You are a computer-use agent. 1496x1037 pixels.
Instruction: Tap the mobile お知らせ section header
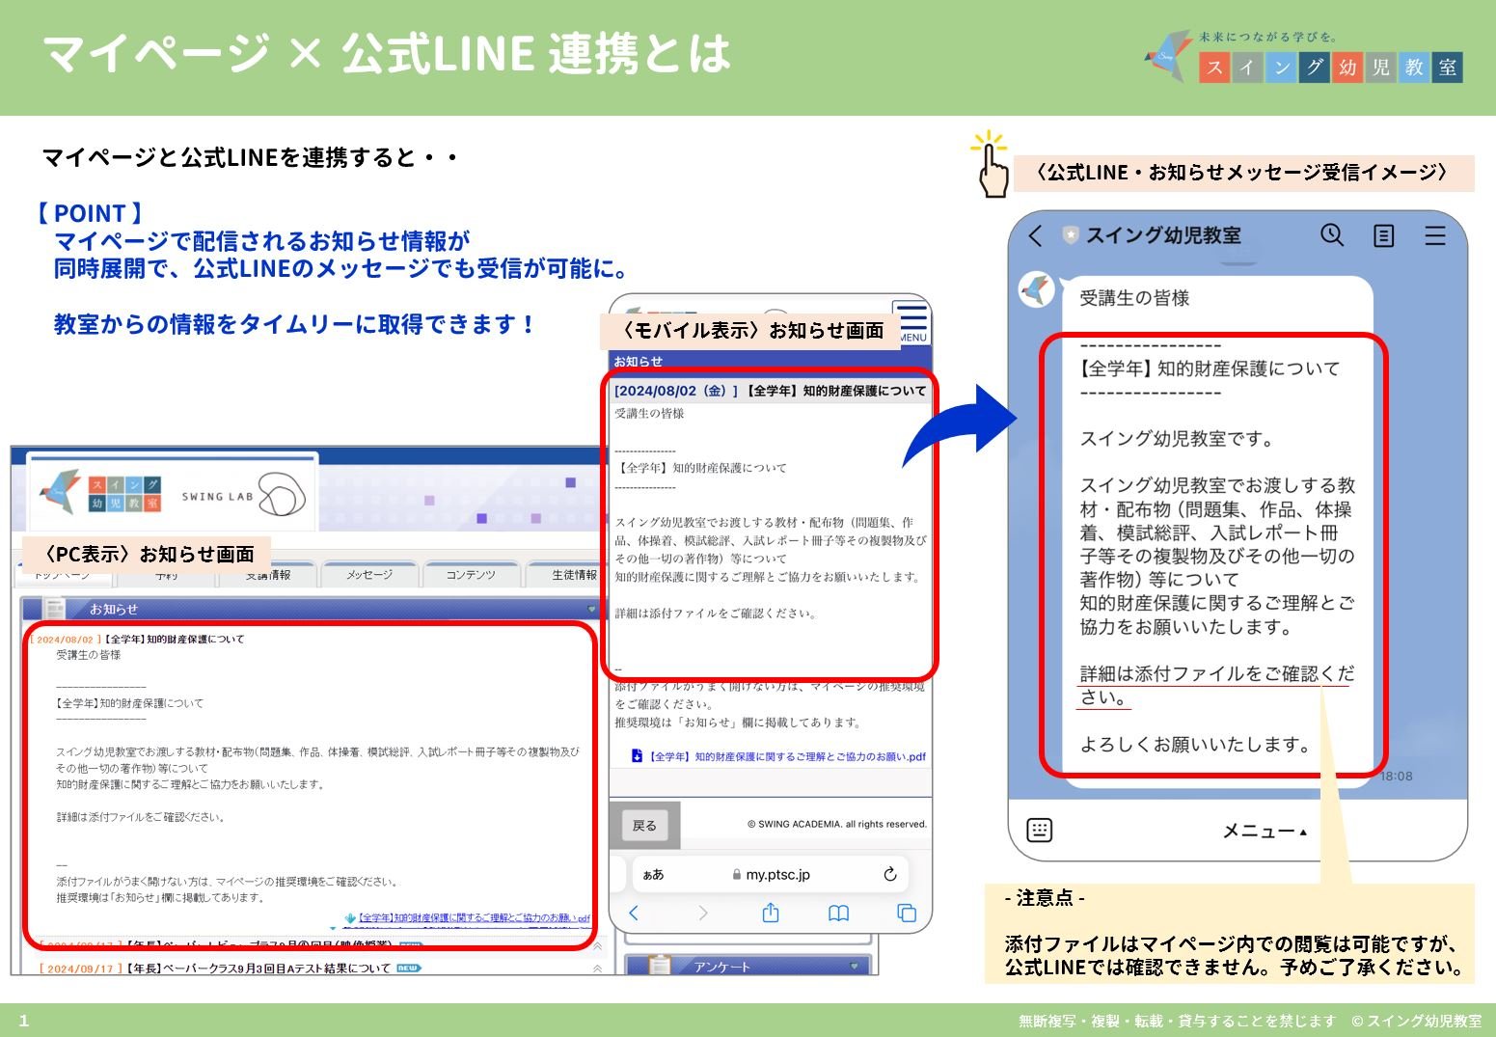point(771,362)
